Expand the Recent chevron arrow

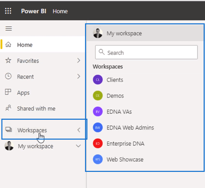pos(79,77)
